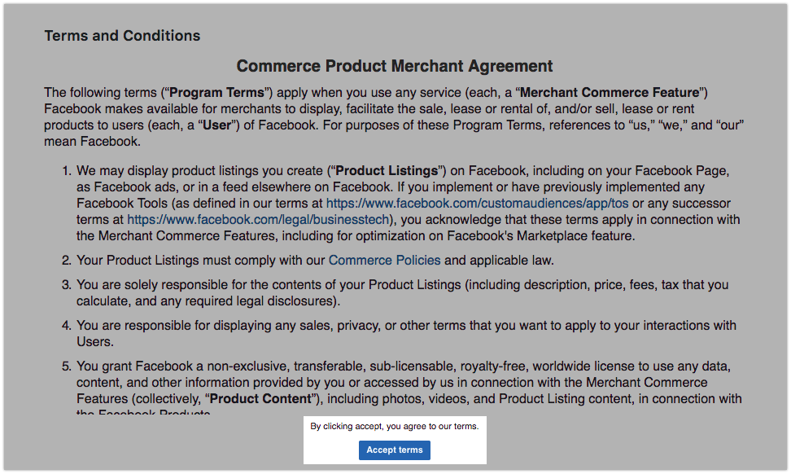The width and height of the screenshot is (791, 474).
Task: Click the Accept terms button
Action: (x=395, y=450)
